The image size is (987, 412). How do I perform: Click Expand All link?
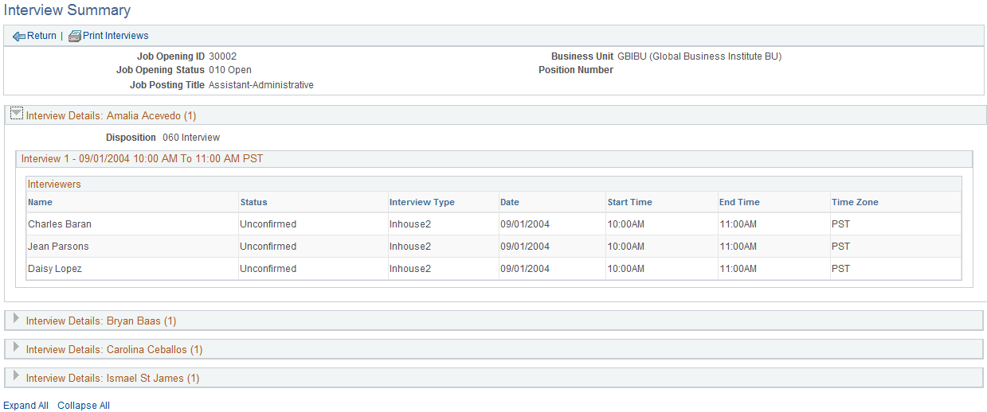(26, 406)
